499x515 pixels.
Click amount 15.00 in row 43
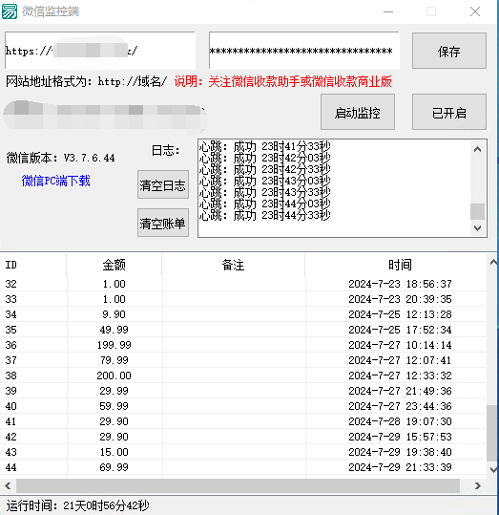[114, 452]
